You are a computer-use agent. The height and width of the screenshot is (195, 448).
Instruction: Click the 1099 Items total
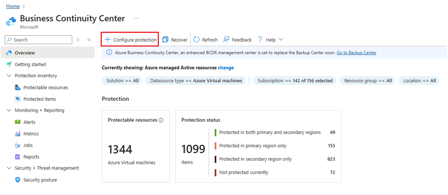point(193,149)
